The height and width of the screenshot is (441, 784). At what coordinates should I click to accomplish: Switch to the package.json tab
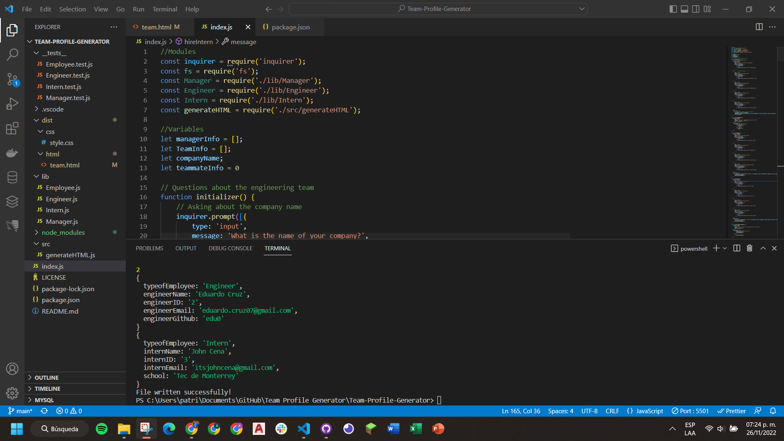290,27
